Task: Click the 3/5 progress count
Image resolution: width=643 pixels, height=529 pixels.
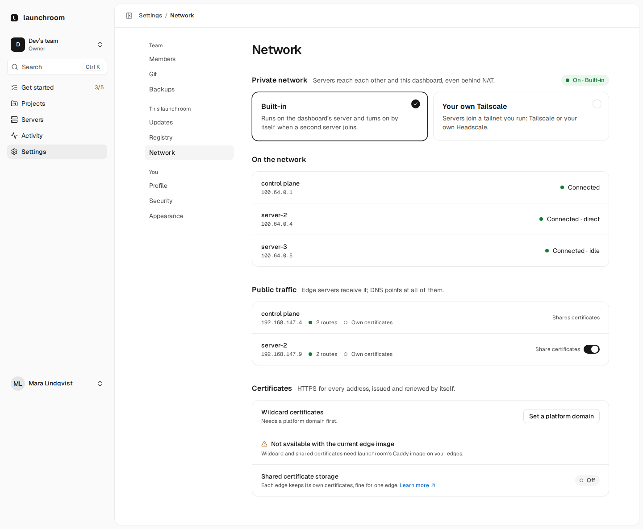Action: click(99, 87)
